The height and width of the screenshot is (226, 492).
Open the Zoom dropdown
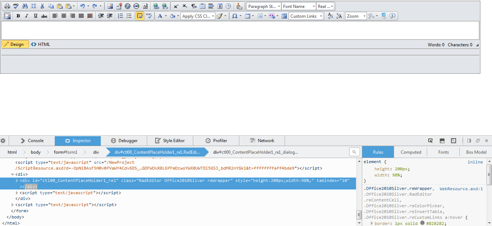[x=356, y=16]
